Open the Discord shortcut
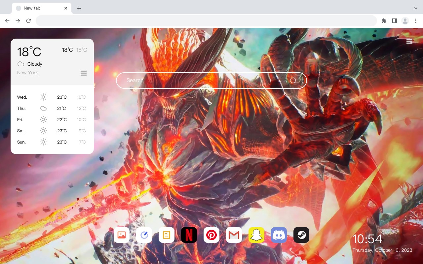Image resolution: width=423 pixels, height=264 pixels. pos(279,235)
